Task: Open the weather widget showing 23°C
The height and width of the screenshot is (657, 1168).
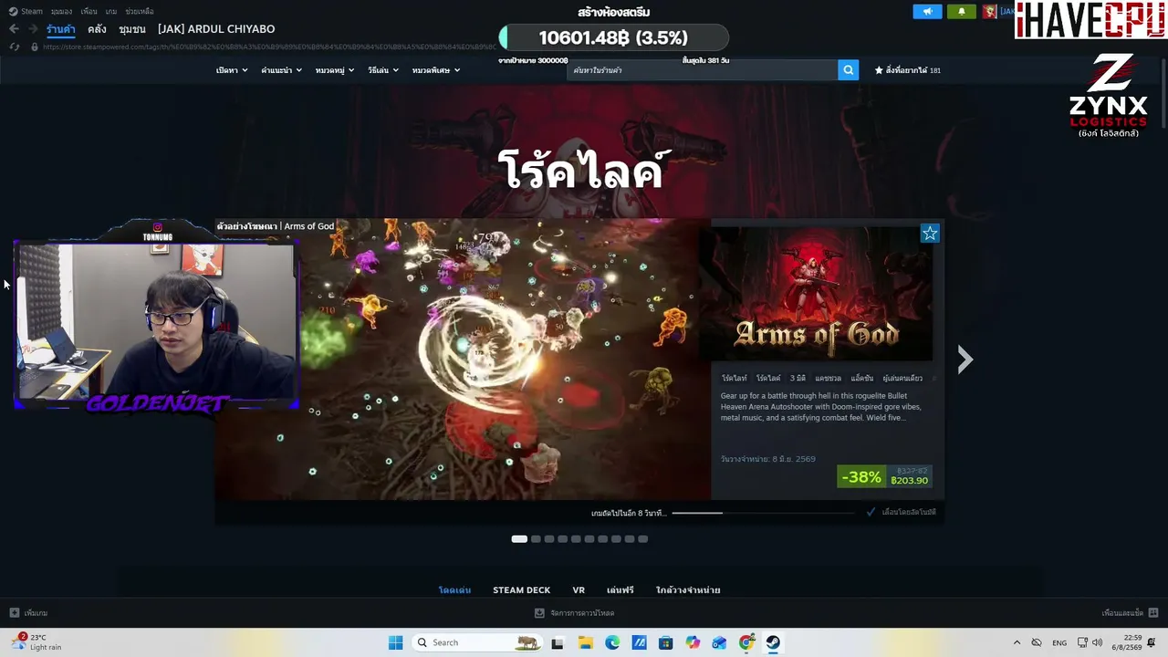Action: [x=35, y=642]
